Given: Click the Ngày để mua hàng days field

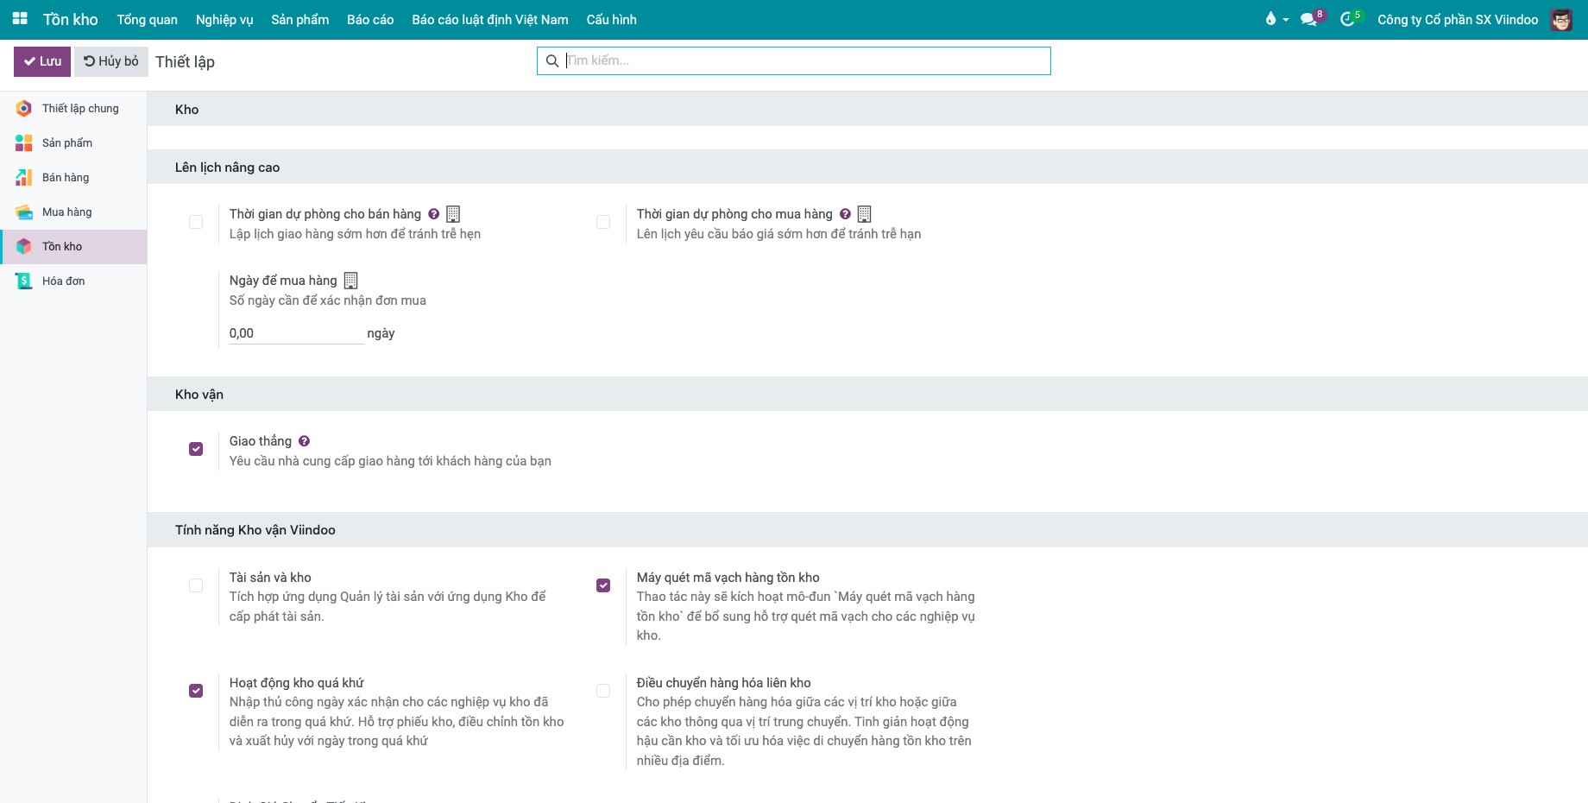Looking at the screenshot, I should [296, 333].
